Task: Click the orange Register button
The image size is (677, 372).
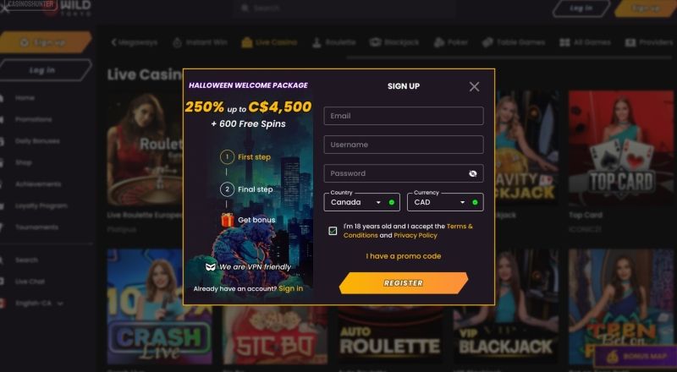Action: 404,283
